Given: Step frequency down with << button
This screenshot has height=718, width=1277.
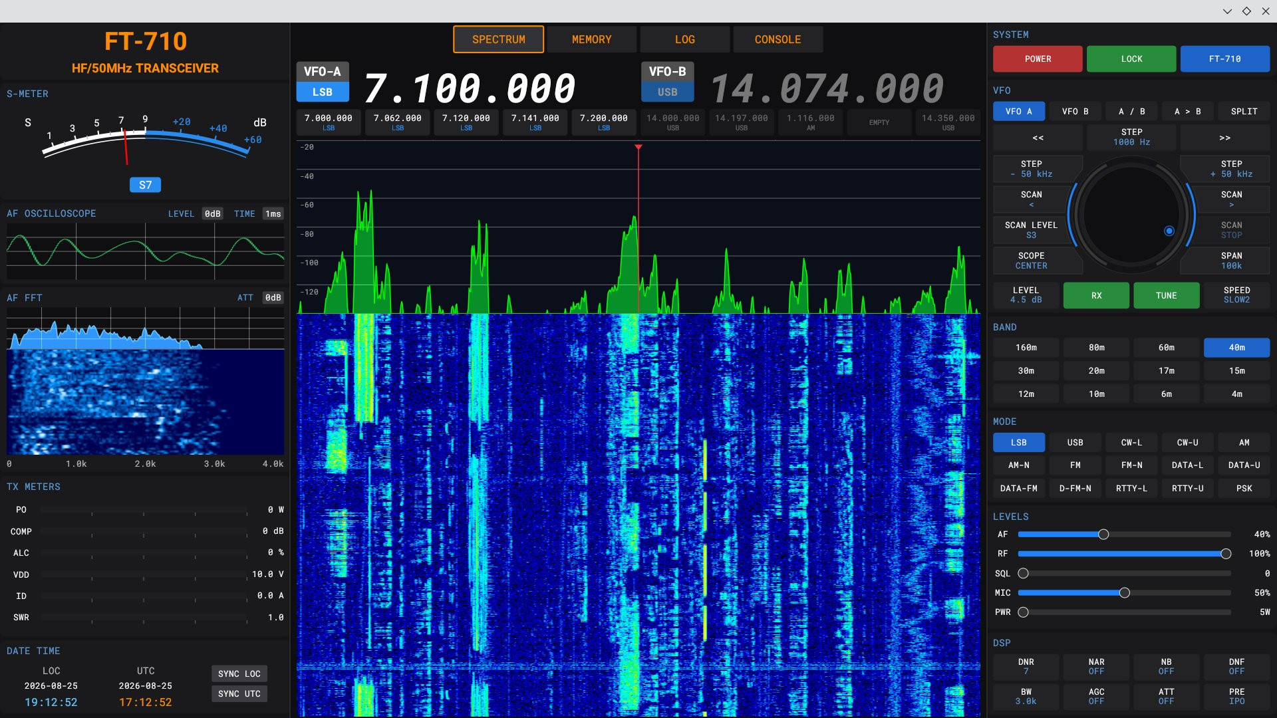Looking at the screenshot, I should pos(1038,138).
